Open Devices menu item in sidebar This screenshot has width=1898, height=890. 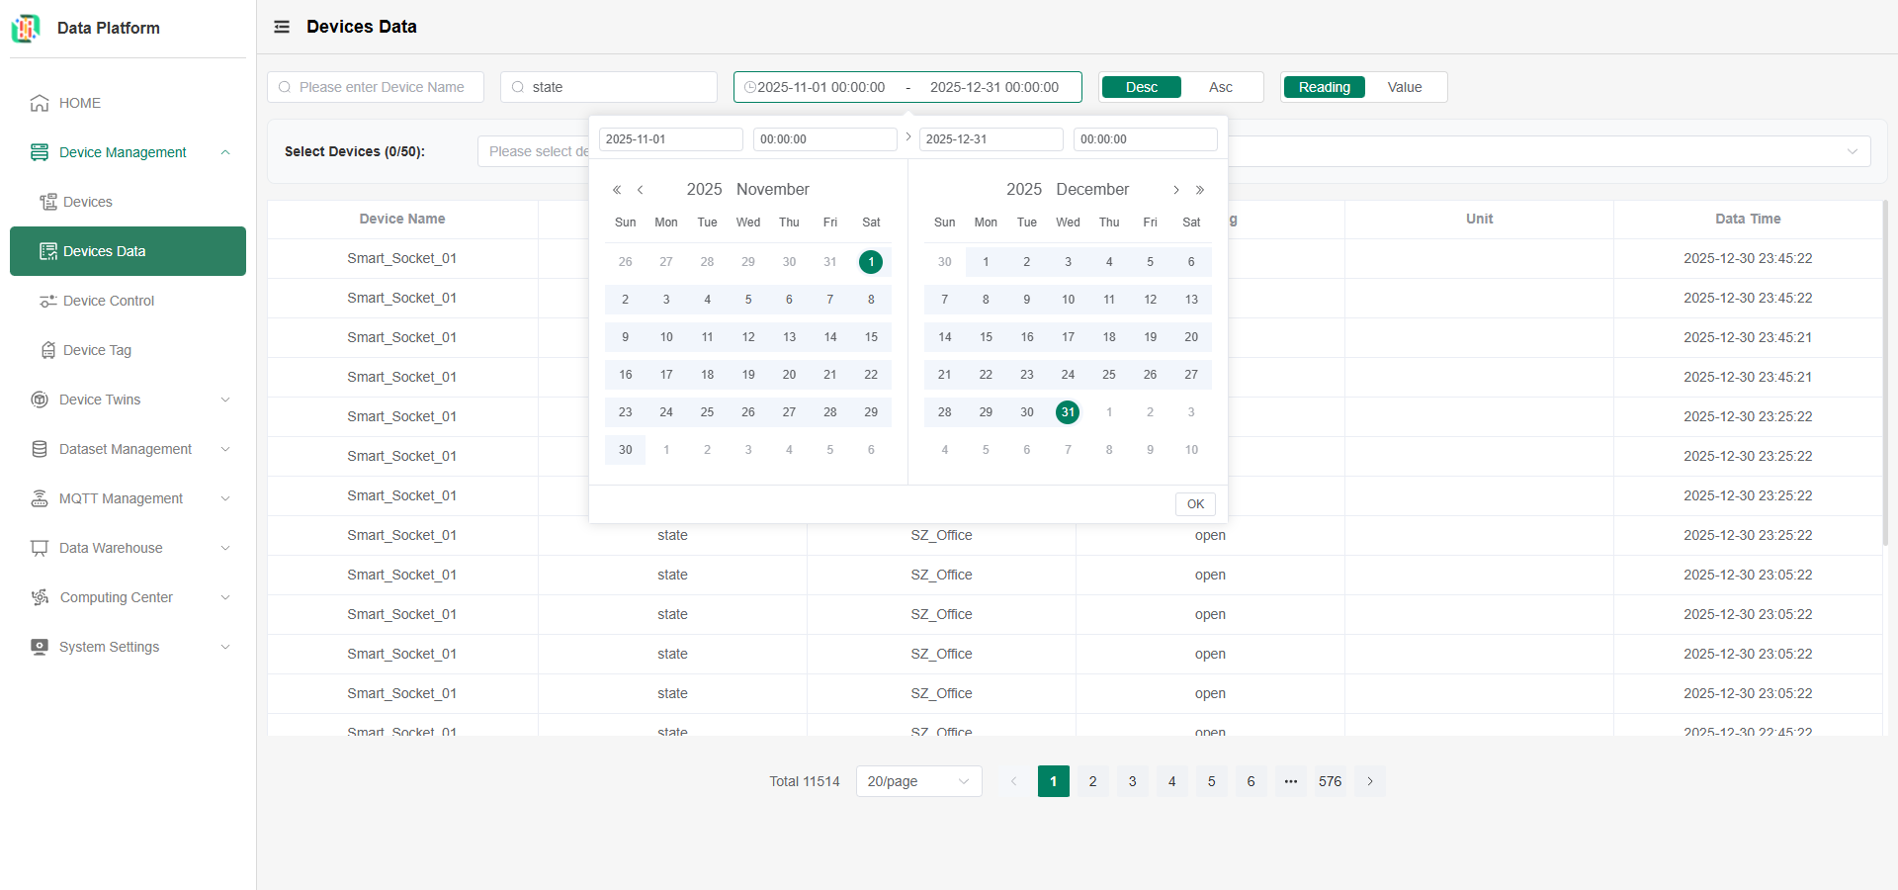[x=87, y=202]
